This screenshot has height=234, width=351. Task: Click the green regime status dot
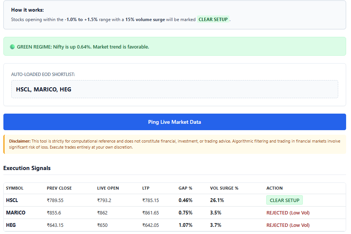(x=12, y=47)
